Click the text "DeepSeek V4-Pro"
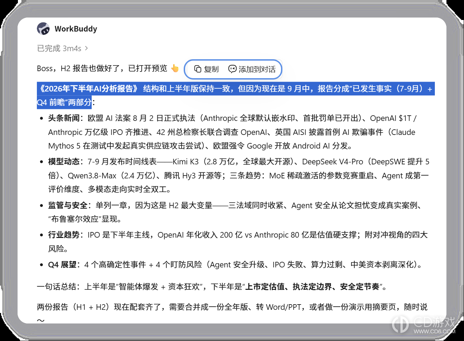464x341 pixels. (333, 162)
